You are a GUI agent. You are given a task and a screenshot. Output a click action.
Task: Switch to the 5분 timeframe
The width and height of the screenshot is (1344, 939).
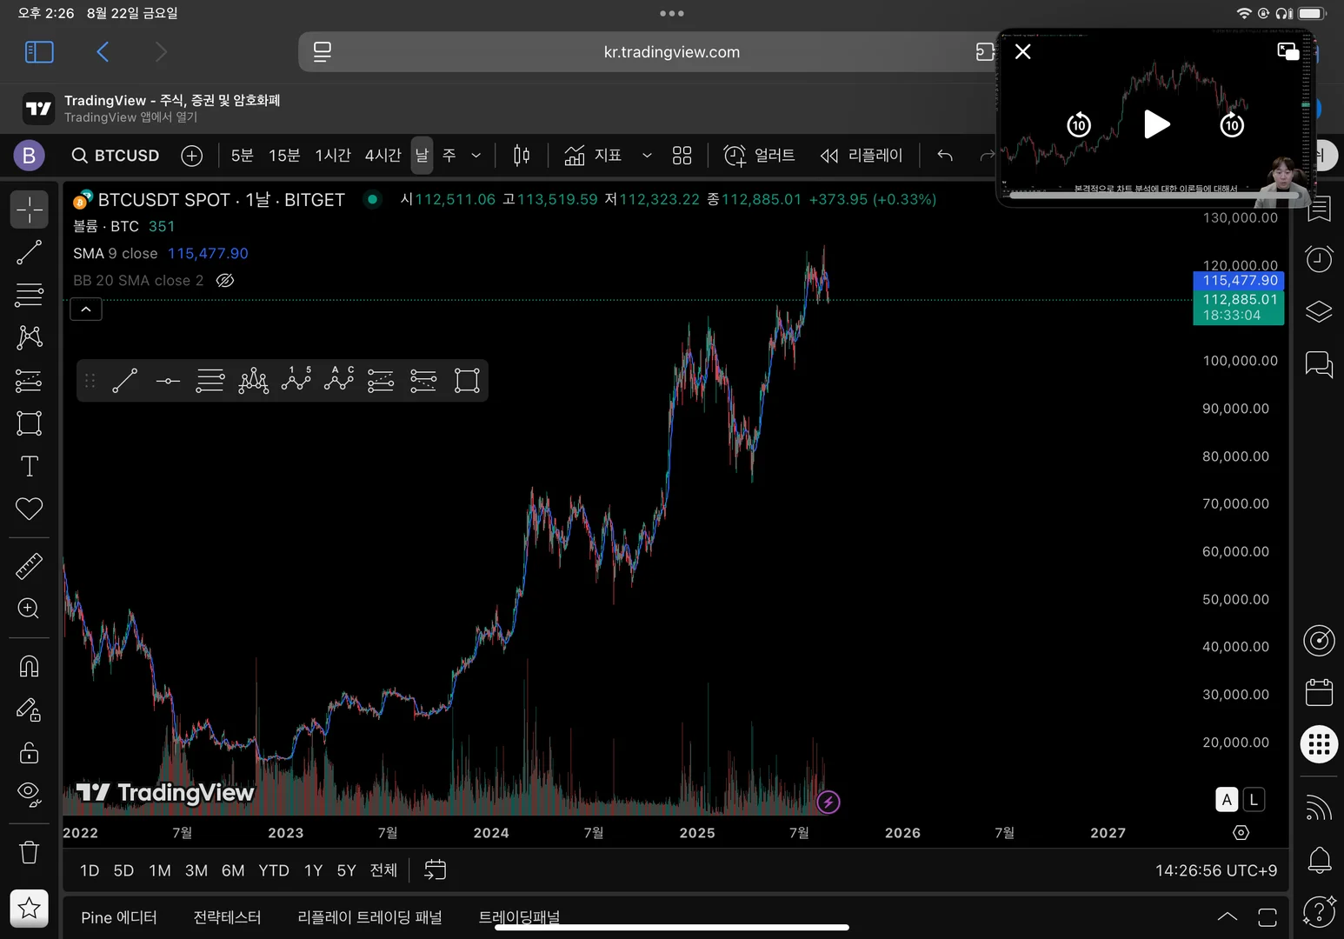(242, 156)
